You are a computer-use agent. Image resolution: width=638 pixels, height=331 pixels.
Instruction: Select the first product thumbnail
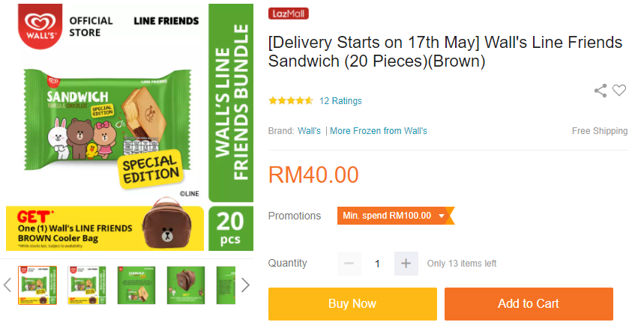[37, 285]
